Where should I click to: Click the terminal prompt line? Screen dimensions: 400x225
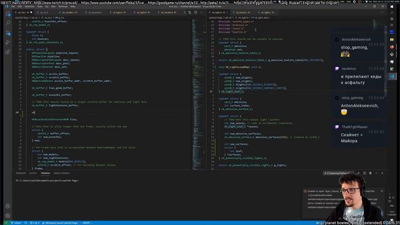click(x=47, y=181)
